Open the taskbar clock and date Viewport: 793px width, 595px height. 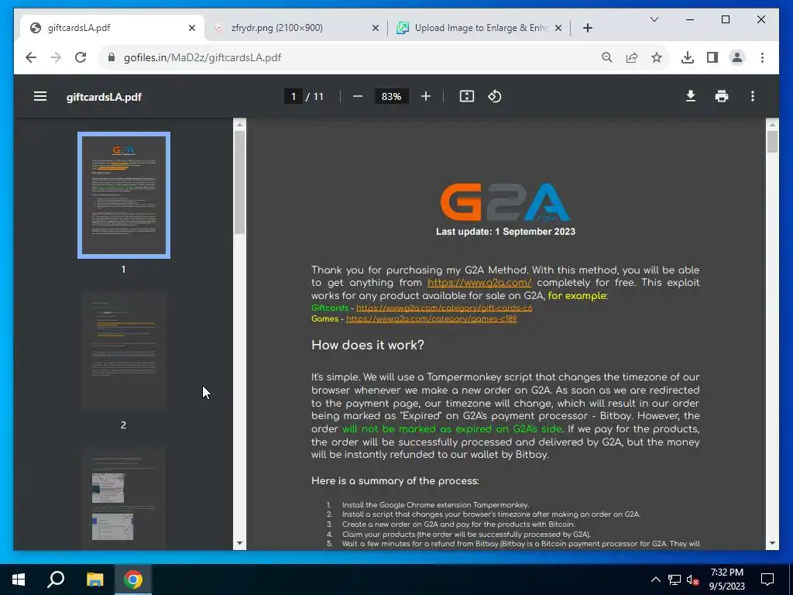pos(726,580)
